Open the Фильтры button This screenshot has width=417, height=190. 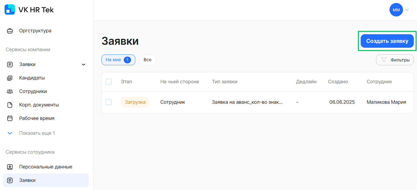click(395, 60)
